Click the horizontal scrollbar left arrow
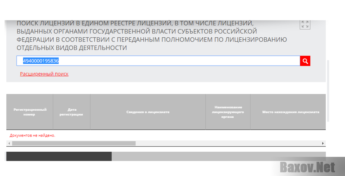The height and width of the screenshot is (176, 345). (9, 143)
